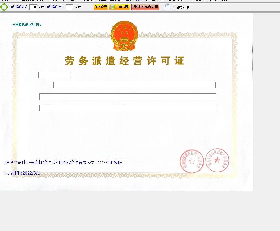Image resolution: width=280 pixels, height=231 pixels.
Task: Open the 调整打印偏移说明 help button
Action: [x=145, y=7]
